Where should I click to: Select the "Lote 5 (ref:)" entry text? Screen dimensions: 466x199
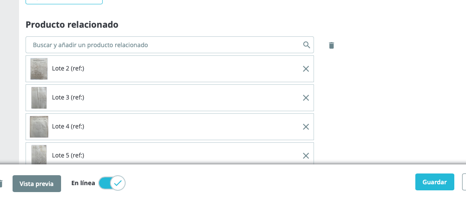68,156
